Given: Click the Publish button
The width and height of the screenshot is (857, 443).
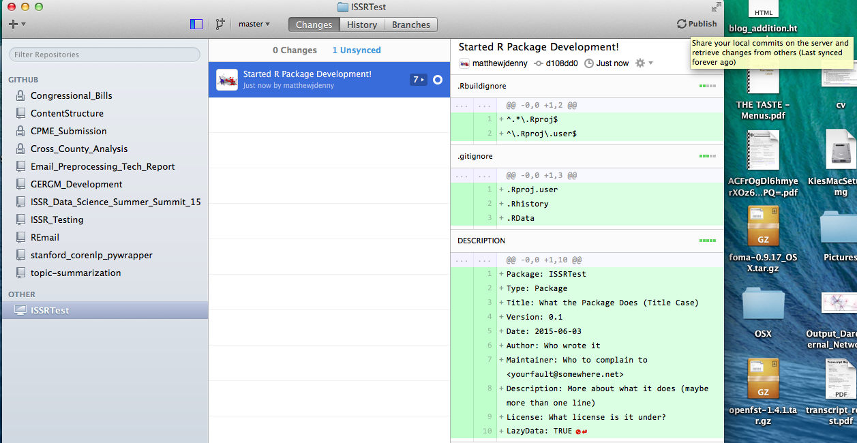Looking at the screenshot, I should click(x=697, y=24).
